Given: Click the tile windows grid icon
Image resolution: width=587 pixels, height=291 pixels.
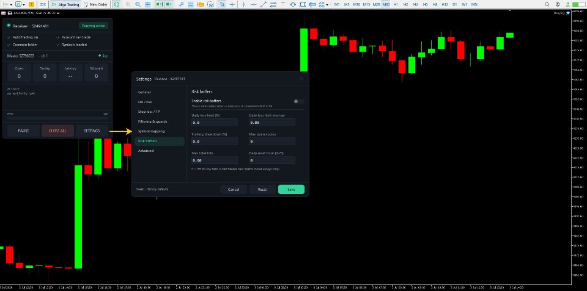Looking at the screenshot, I should point(148,4).
